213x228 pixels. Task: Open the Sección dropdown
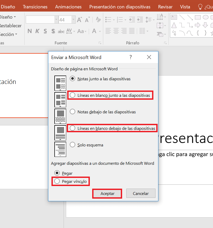[8, 34]
